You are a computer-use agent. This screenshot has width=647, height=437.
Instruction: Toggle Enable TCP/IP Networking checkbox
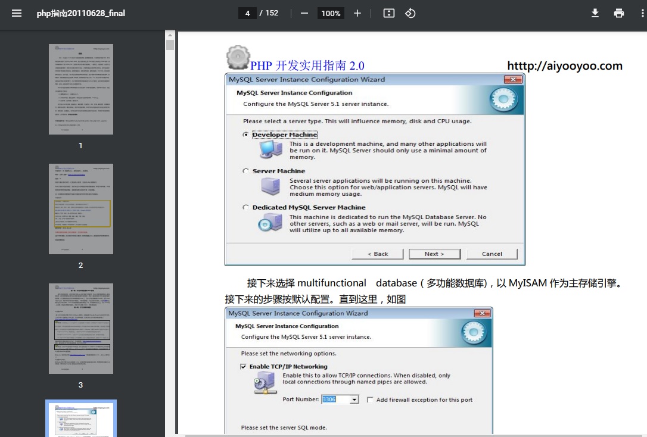coord(243,367)
